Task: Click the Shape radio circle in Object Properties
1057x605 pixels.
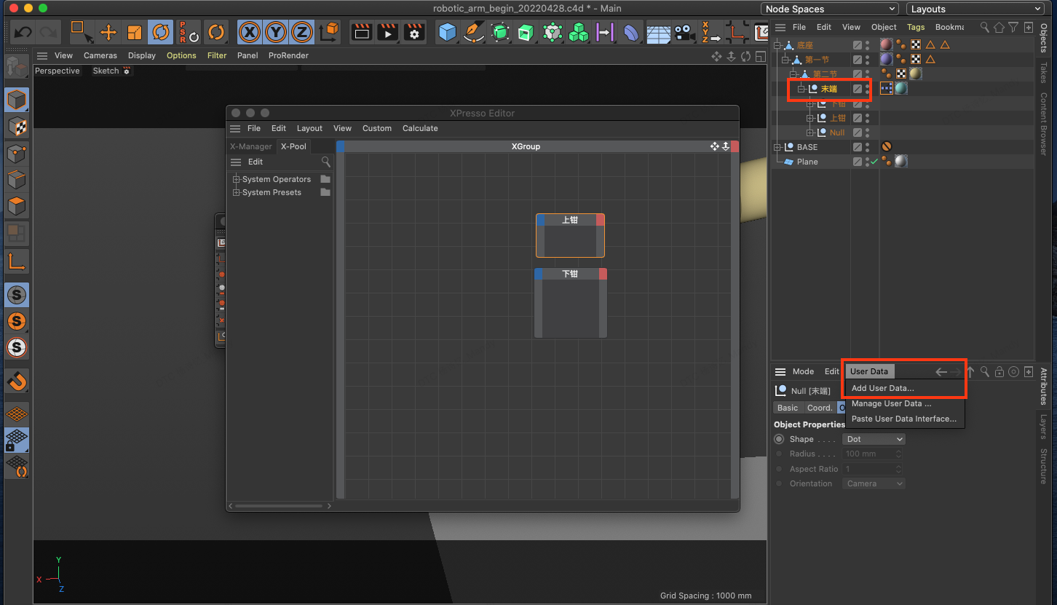Action: [779, 439]
